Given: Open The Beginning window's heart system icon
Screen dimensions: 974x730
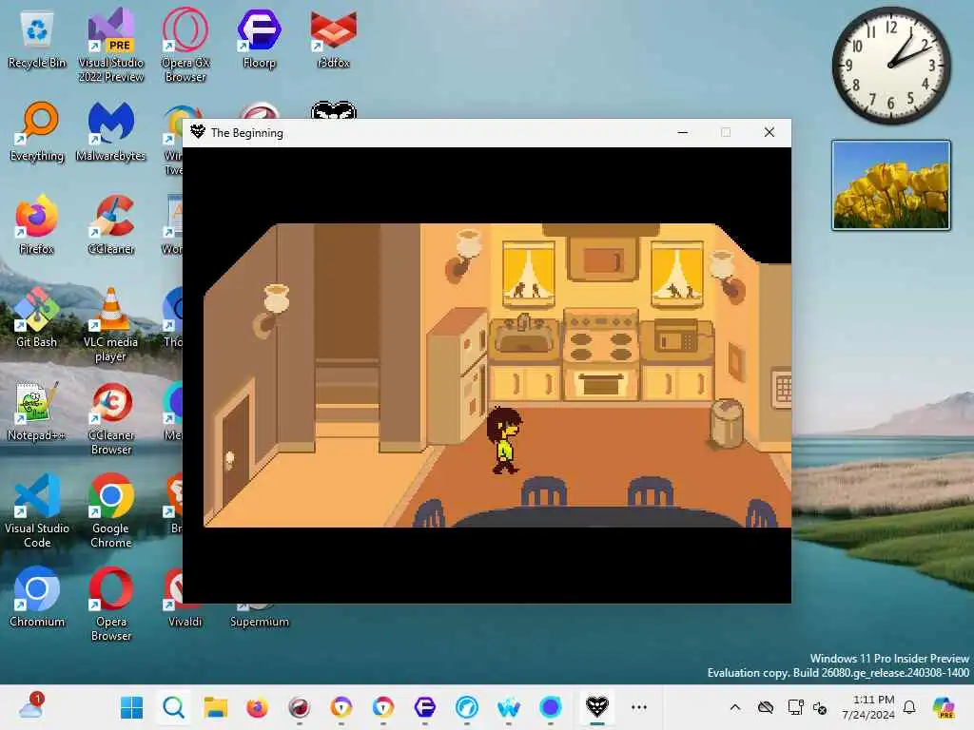Looking at the screenshot, I should point(198,132).
